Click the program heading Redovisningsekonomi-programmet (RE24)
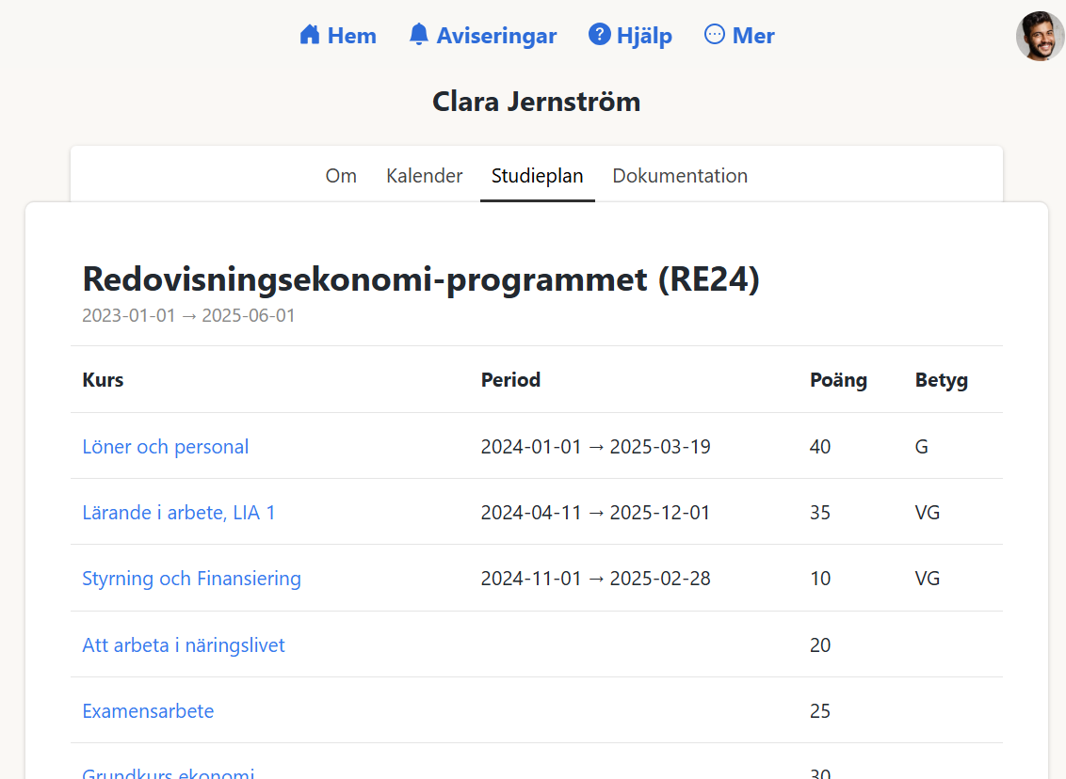Screen dimensions: 1066x779 click(x=423, y=279)
